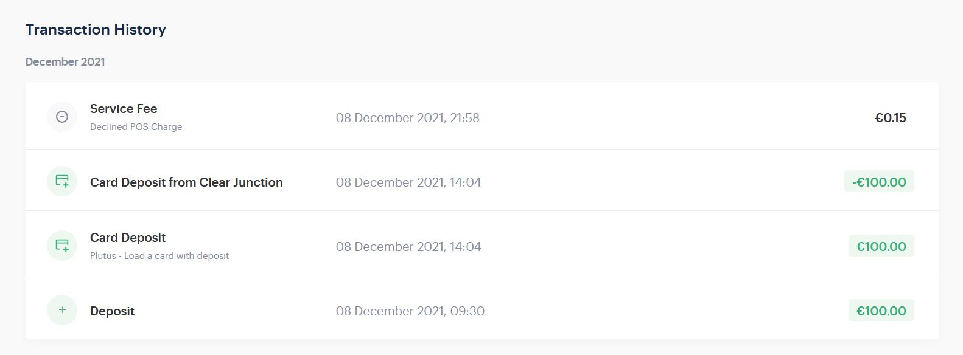Click the €0.15 service fee amount
This screenshot has width=963, height=355.
click(x=890, y=118)
